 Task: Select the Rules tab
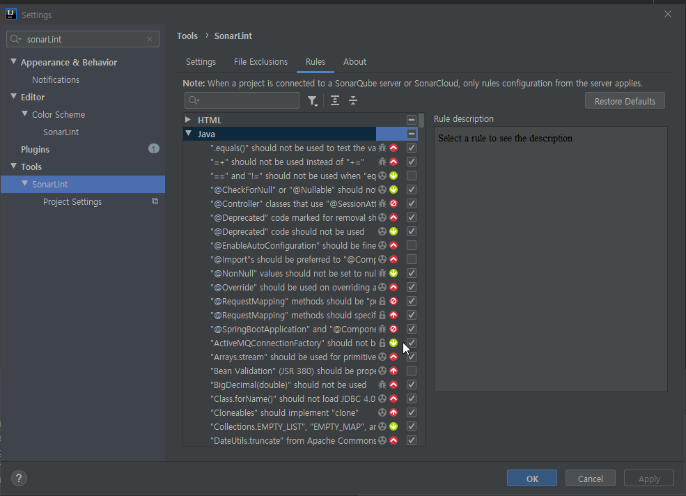click(315, 62)
